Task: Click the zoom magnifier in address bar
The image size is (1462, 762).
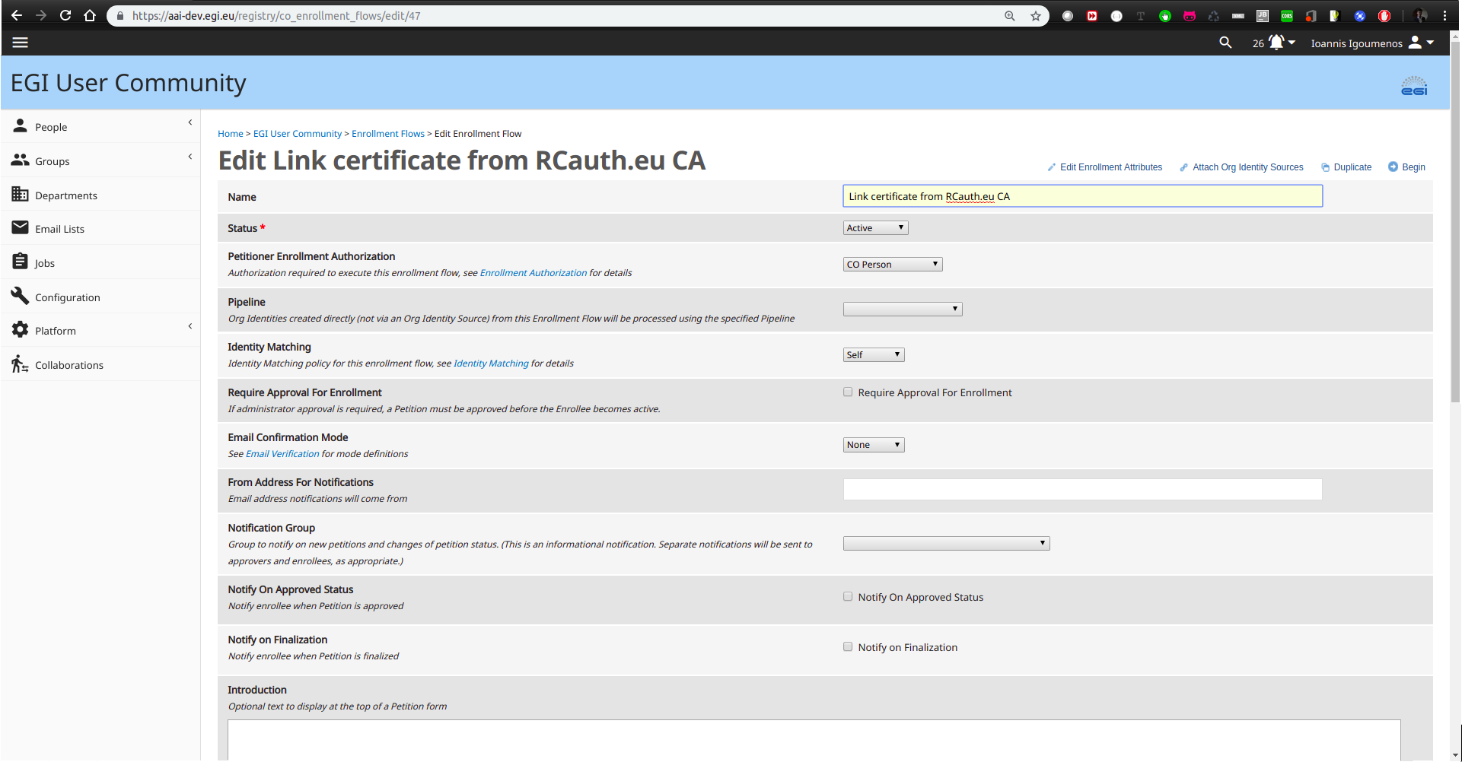Action: tap(1010, 16)
